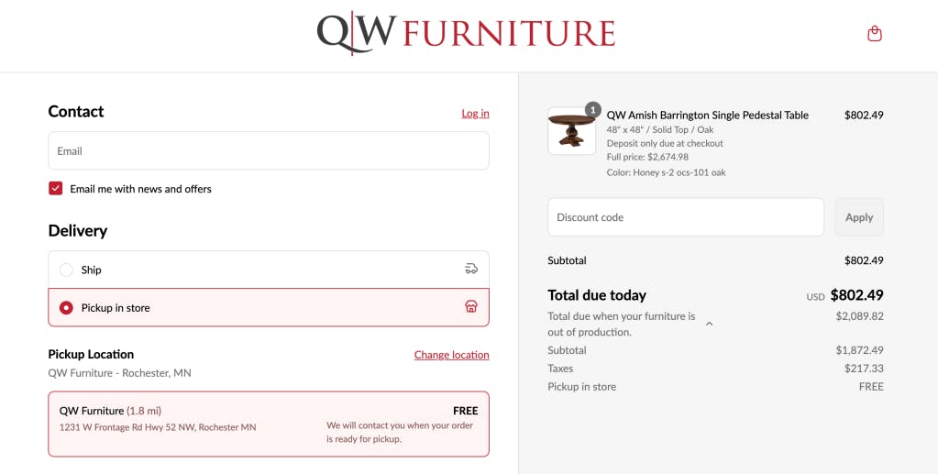Open the Log in link

pyautogui.click(x=475, y=113)
